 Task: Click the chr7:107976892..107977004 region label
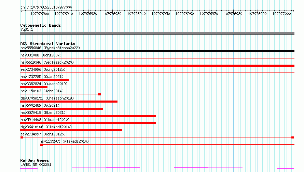point(46,7)
